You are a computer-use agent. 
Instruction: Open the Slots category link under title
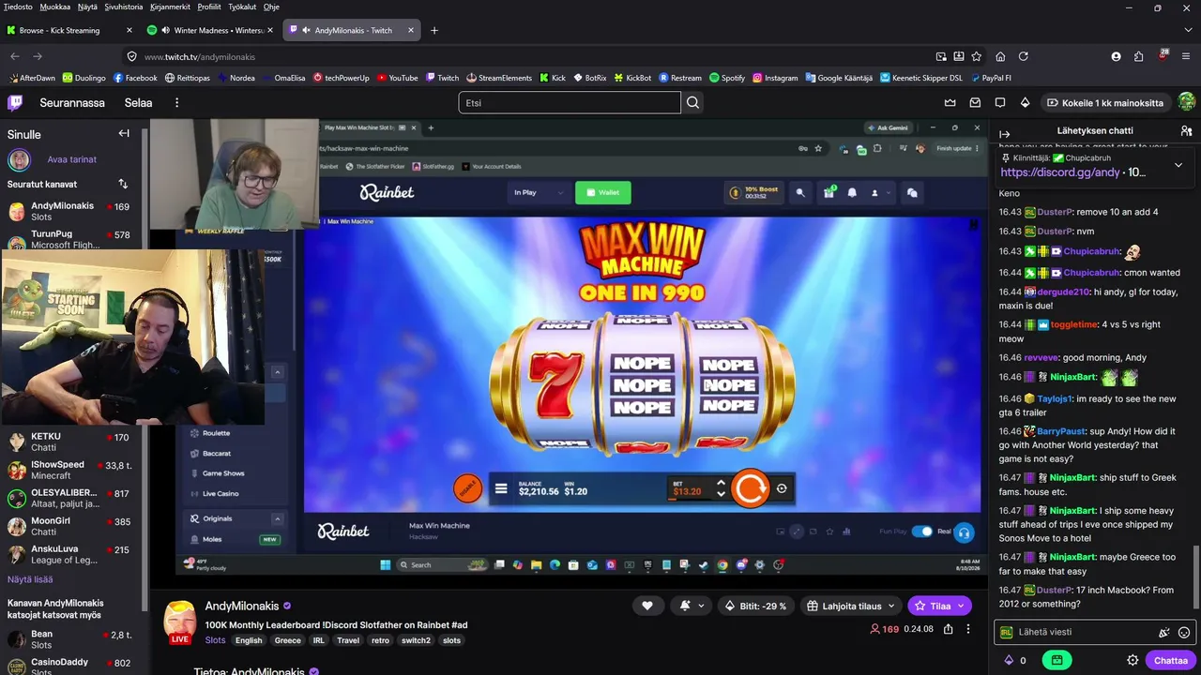(215, 640)
